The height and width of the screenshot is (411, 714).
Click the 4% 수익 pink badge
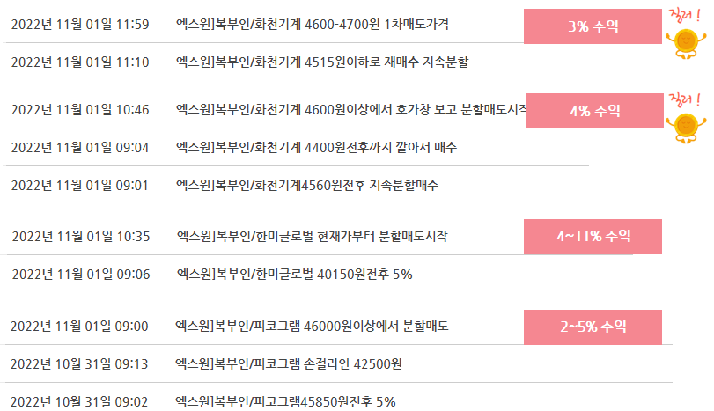[594, 111]
